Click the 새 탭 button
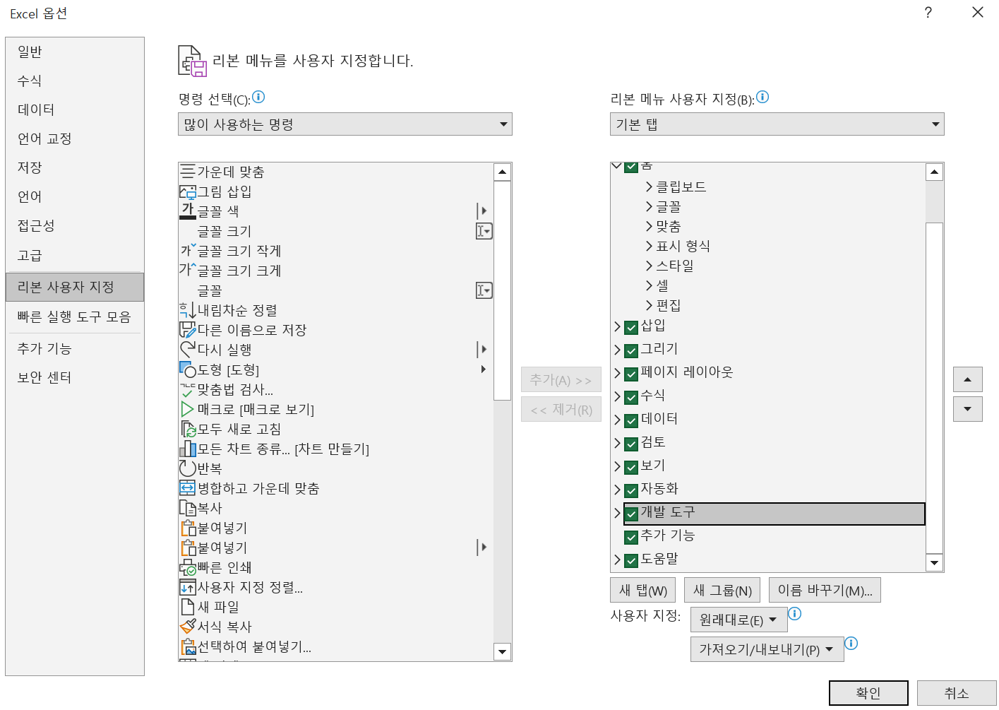999x710 pixels. (643, 590)
